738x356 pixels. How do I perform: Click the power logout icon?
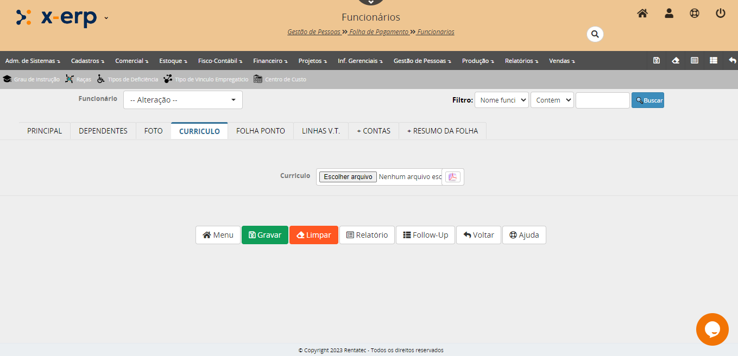(x=721, y=14)
